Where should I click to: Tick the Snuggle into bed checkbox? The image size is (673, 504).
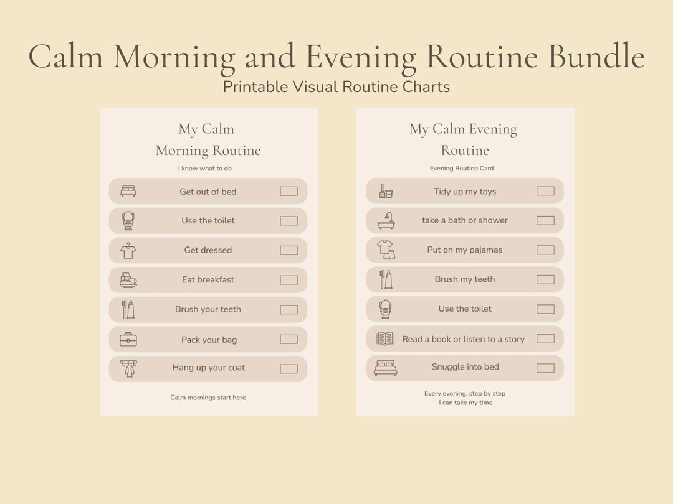(545, 368)
